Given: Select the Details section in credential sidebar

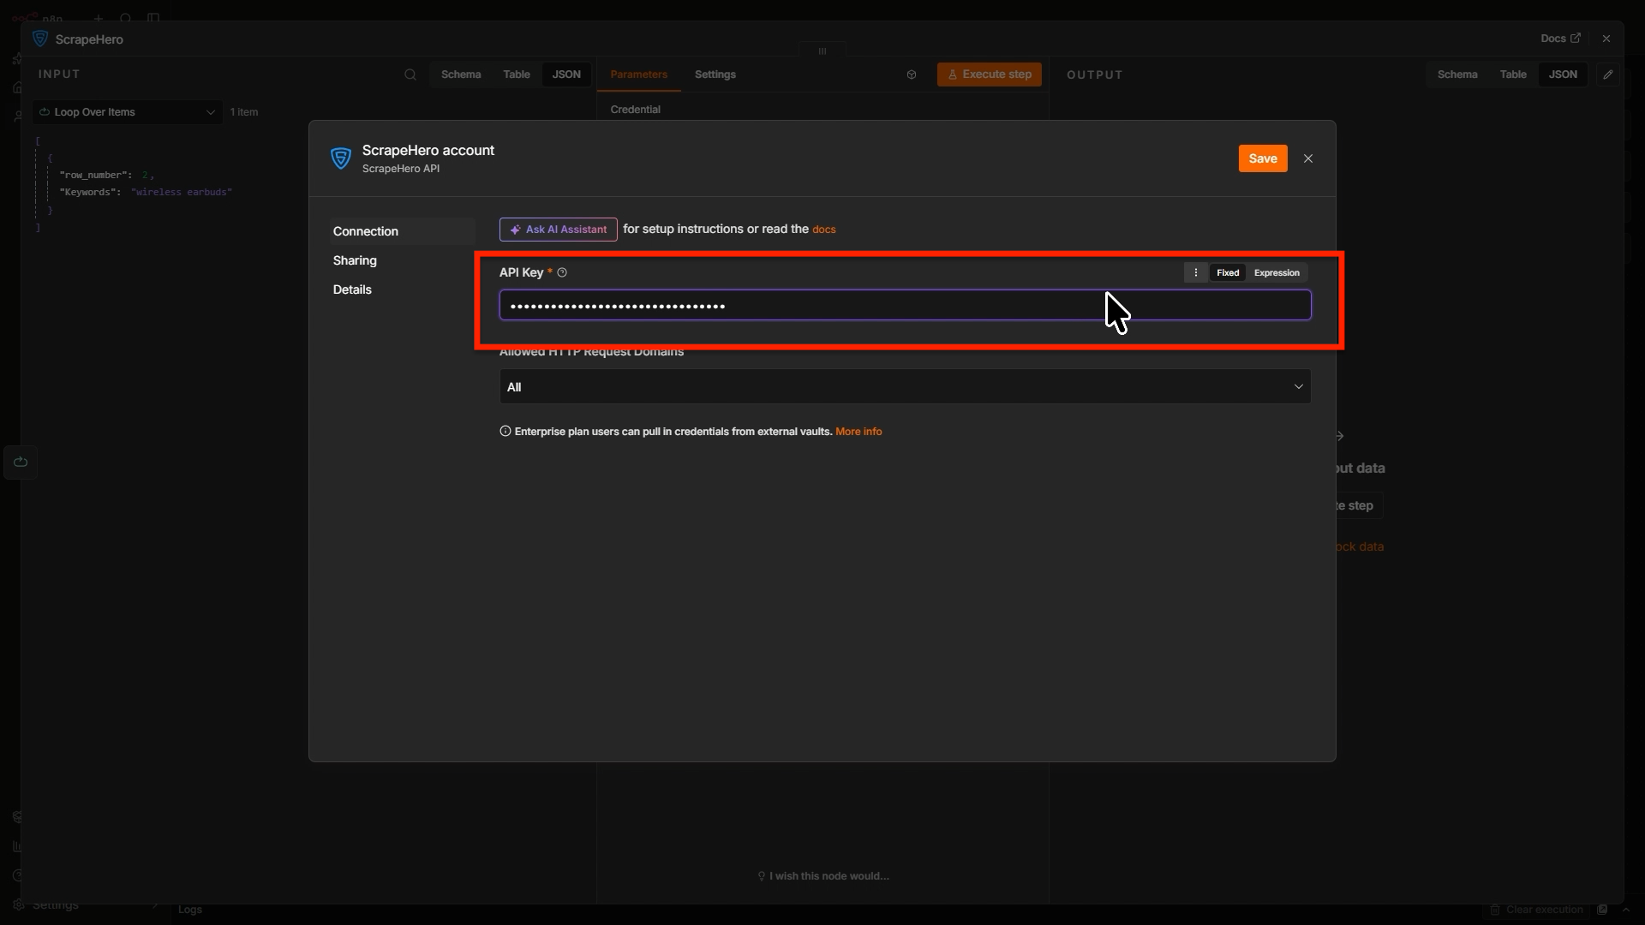Looking at the screenshot, I should [x=352, y=289].
